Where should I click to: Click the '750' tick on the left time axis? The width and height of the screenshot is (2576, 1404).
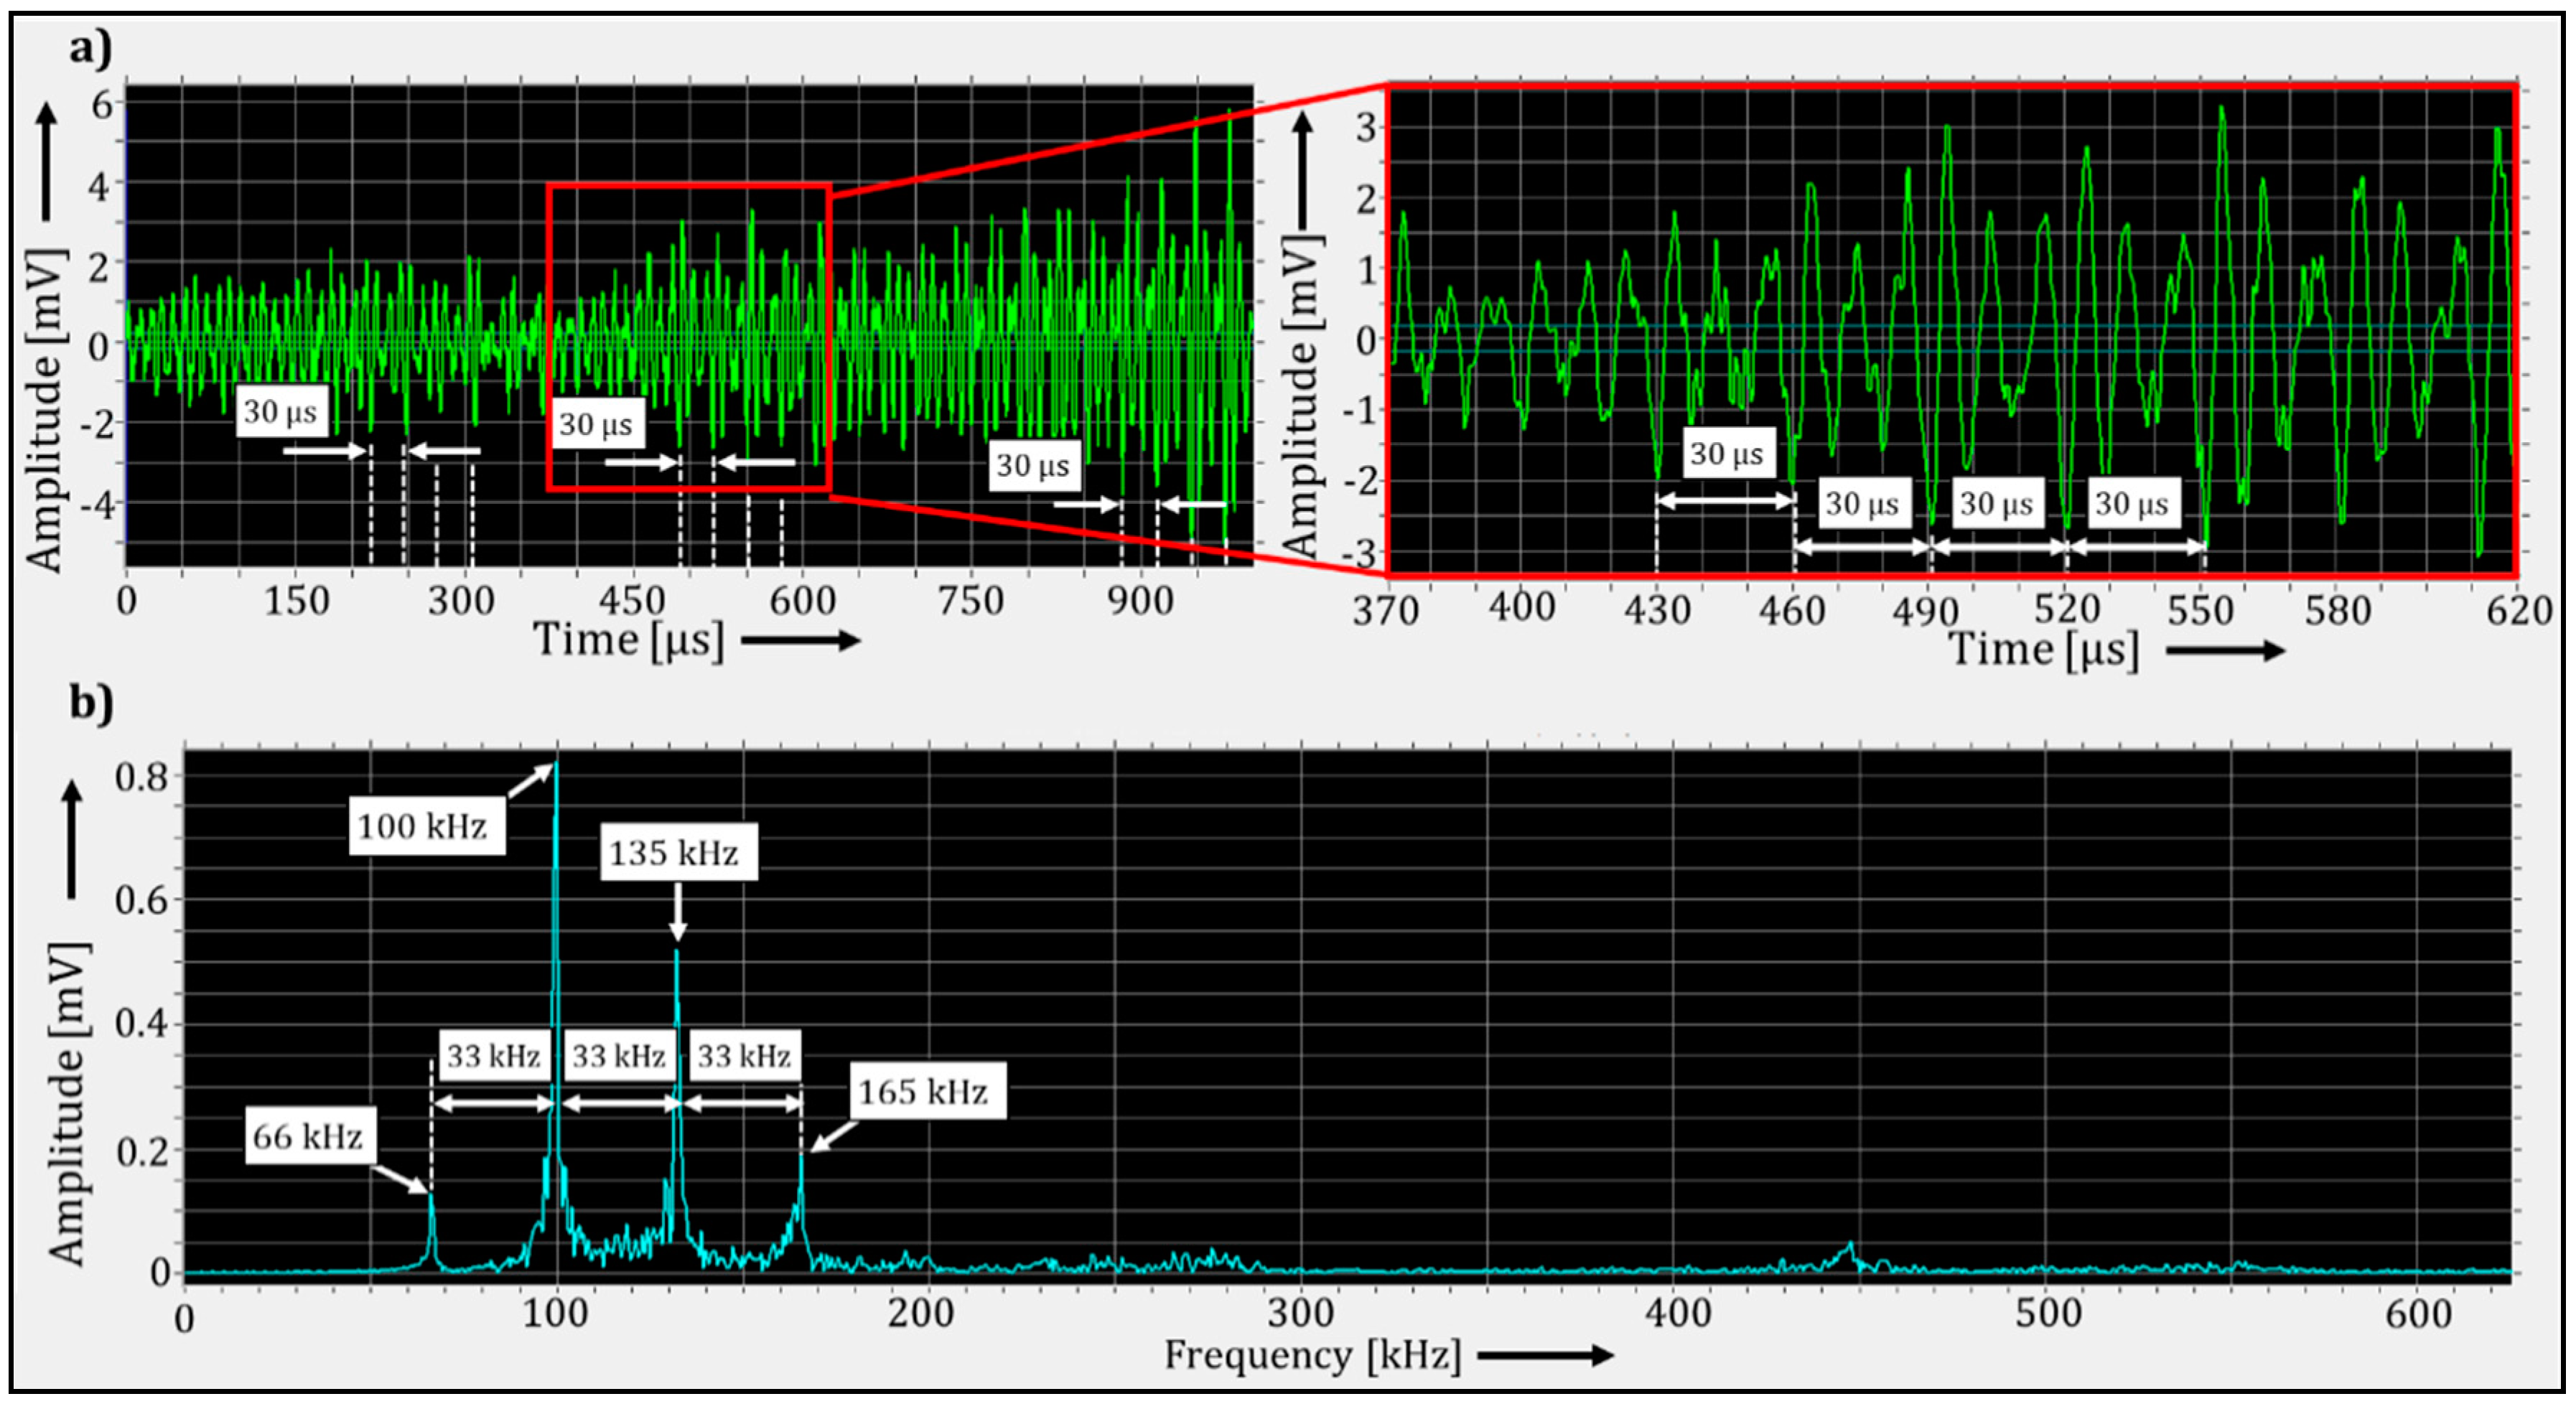click(971, 601)
